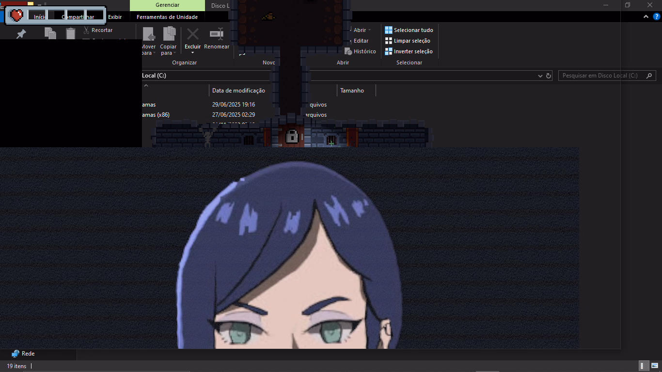Viewport: 662px width, 372px height.
Task: Click the Recortar scissors icon
Action: pos(86,30)
